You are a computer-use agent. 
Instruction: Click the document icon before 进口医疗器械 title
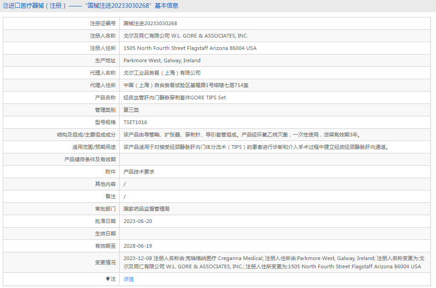coord(6,6)
